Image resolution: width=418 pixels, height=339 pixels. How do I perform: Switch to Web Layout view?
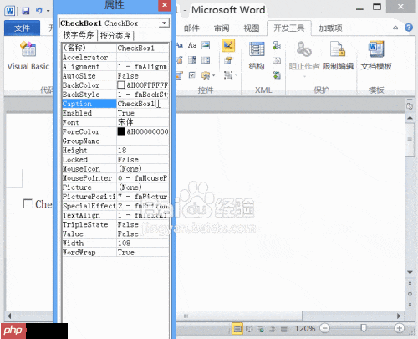(261, 329)
